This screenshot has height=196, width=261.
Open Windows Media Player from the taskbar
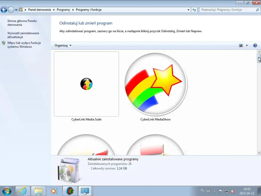pos(54,191)
